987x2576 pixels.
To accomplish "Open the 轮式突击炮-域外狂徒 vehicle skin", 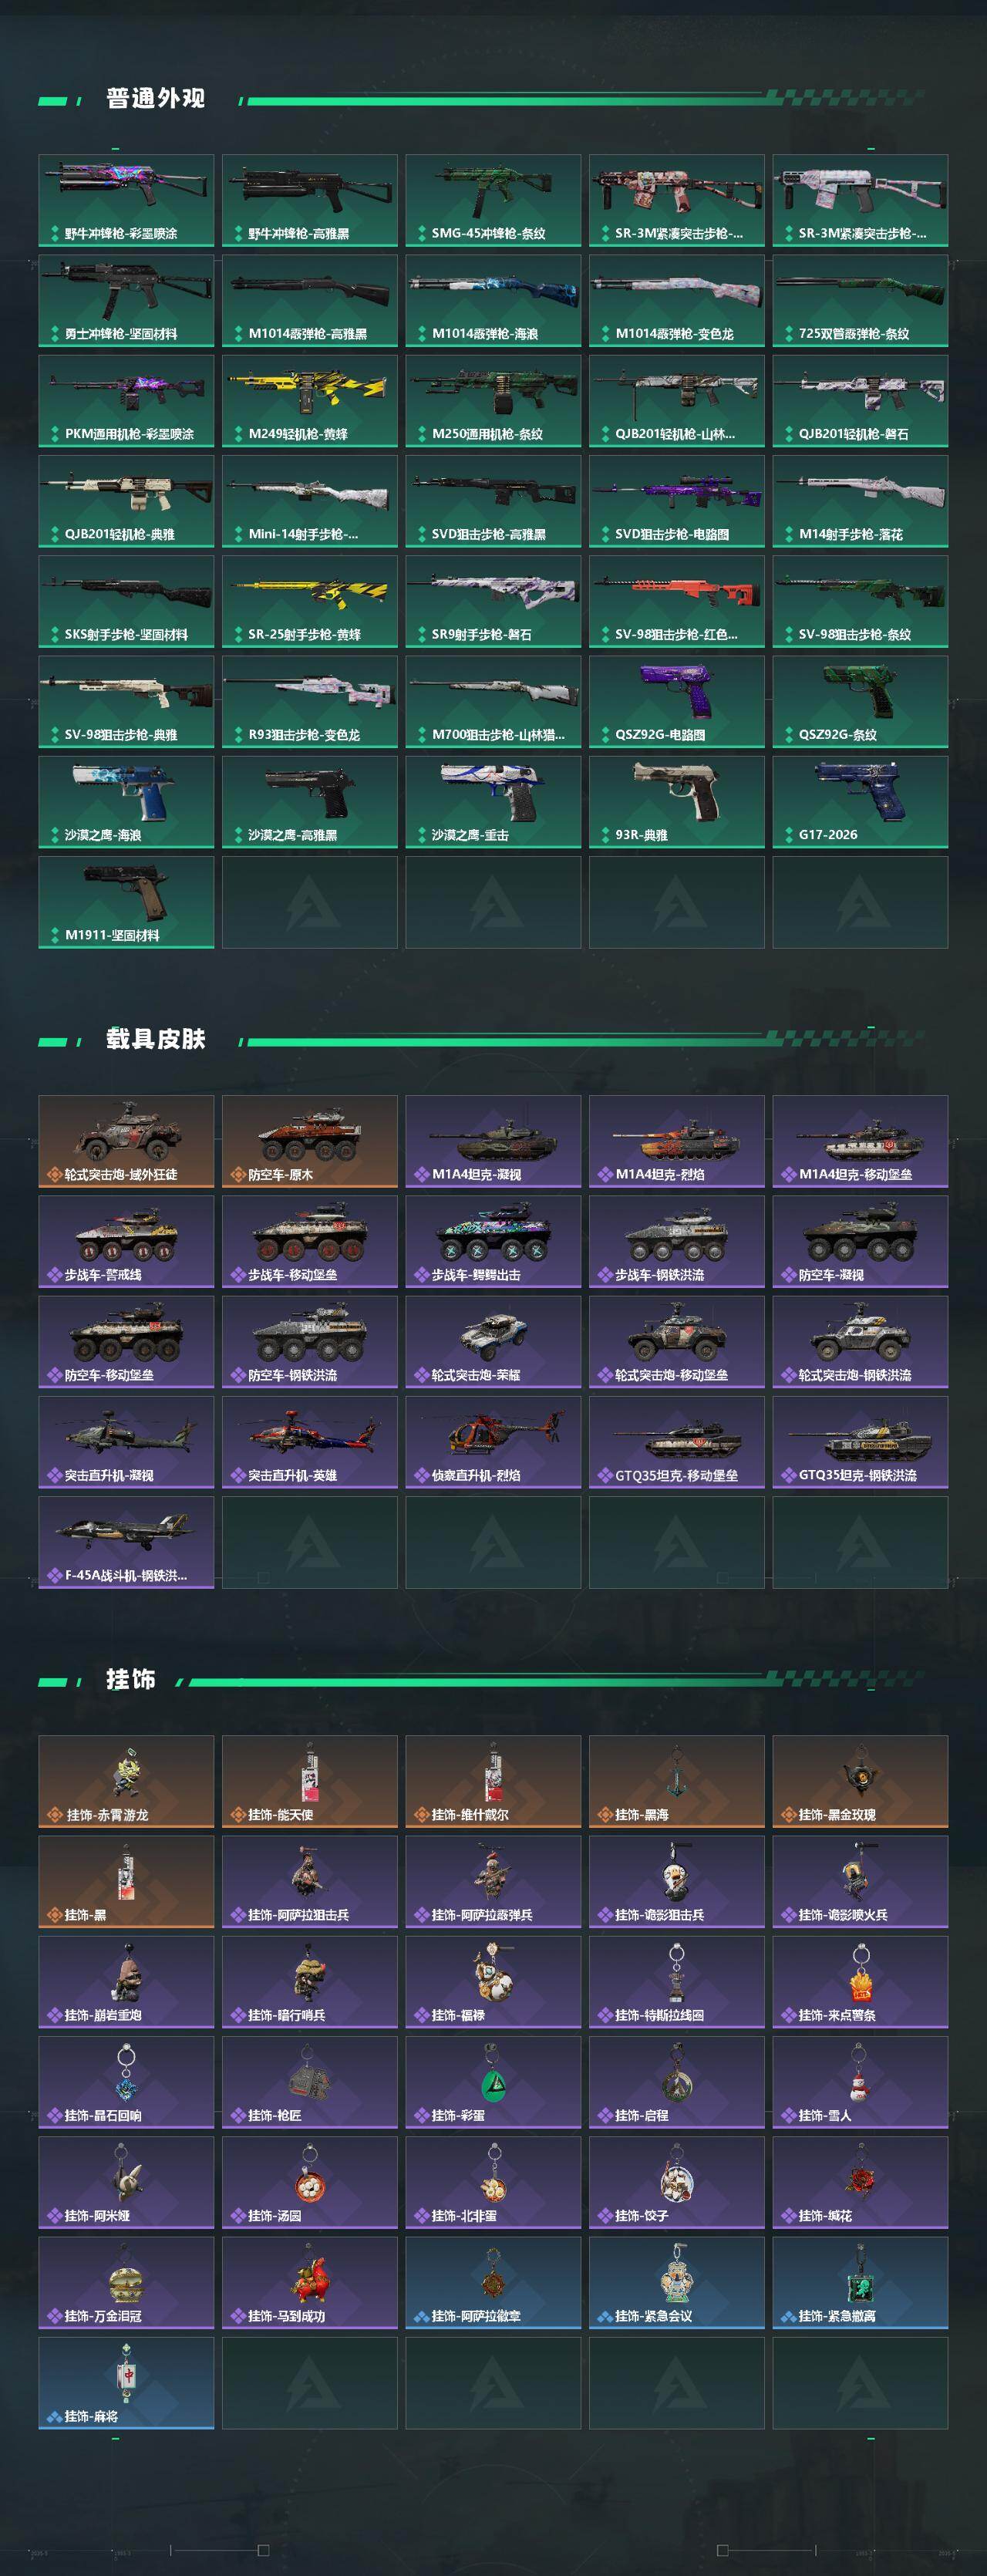I will point(126,1141).
